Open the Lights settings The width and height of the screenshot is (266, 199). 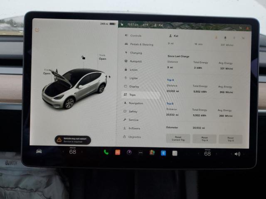pyautogui.click(x=131, y=78)
